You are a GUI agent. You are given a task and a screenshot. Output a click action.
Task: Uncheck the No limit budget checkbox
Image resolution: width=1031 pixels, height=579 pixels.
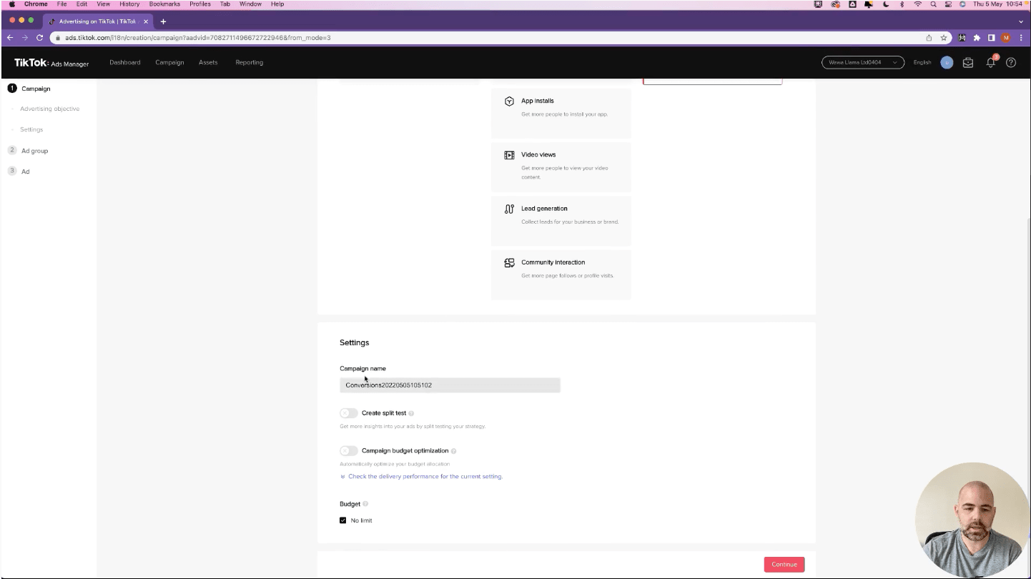[343, 520]
